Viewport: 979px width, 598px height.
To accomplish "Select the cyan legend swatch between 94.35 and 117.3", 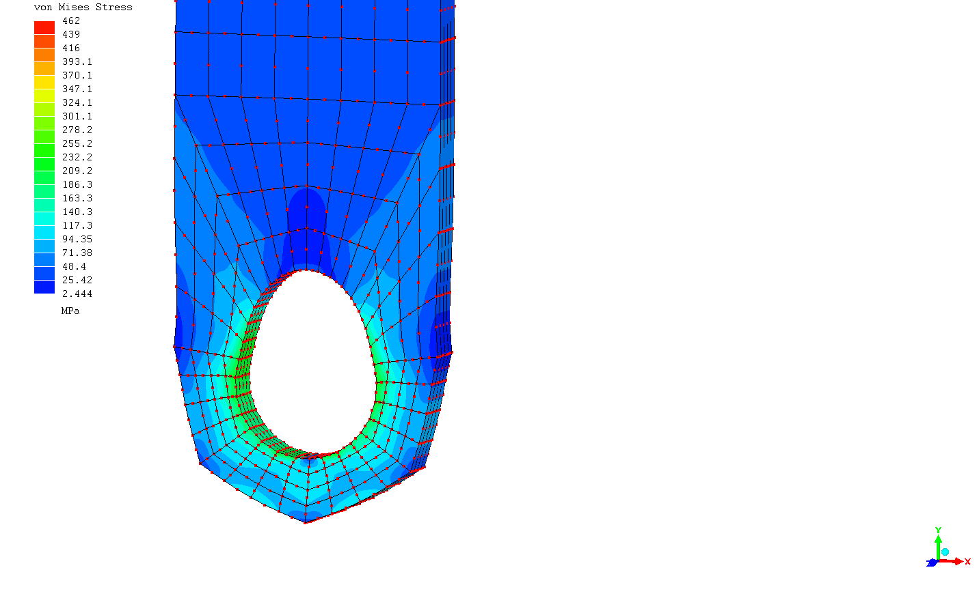I will [x=44, y=232].
